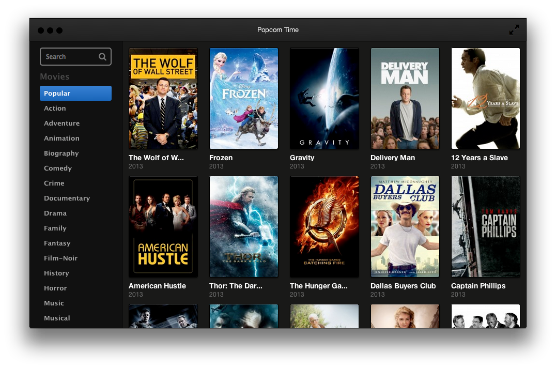Click the Gravity poster
Image resolution: width=556 pixels, height=369 pixels.
coord(324,98)
